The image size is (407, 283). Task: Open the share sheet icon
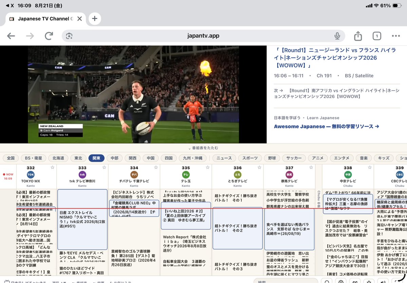point(358,36)
